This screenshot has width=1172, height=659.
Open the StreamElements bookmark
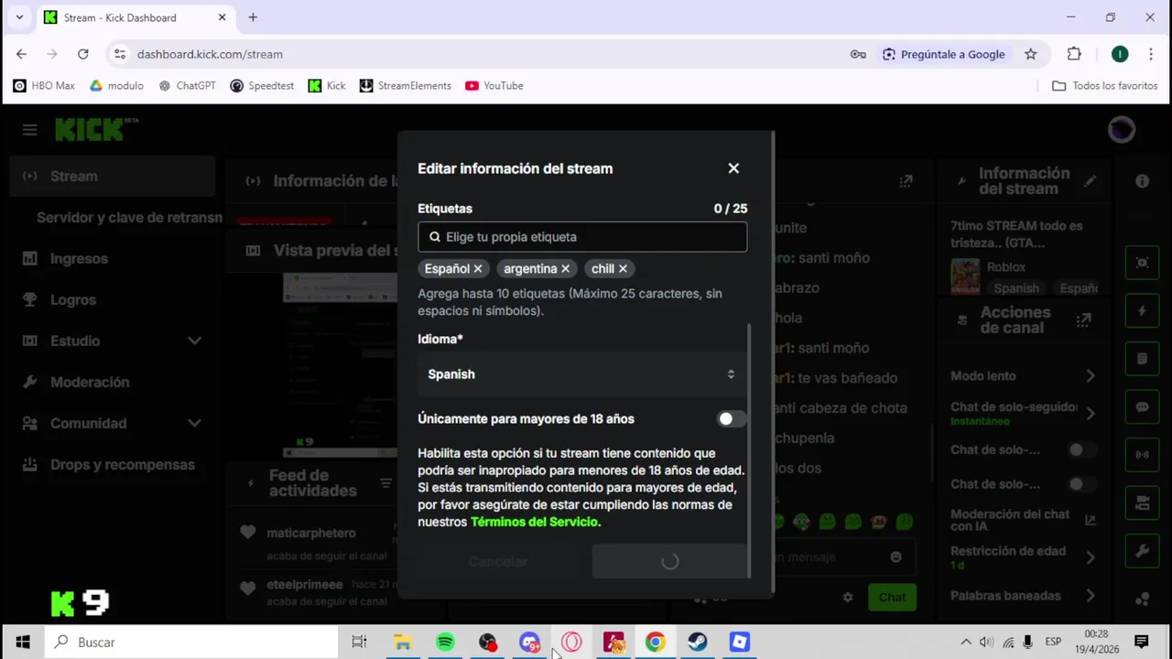[x=405, y=86]
